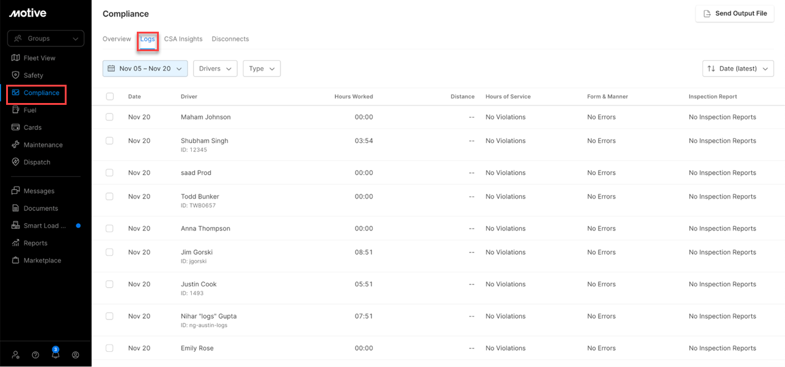Open the Reports chart icon
Screen dimensions: 785x367
pos(15,243)
